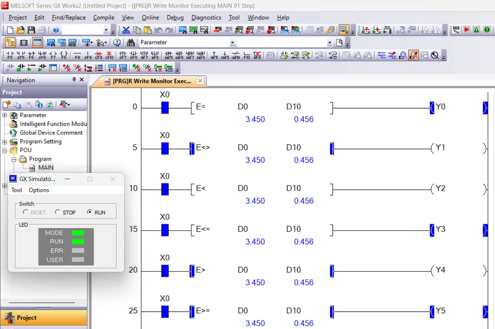Viewport: 495px width, 329px height.
Task: Expand the Program Setting tree node
Action: coord(5,142)
